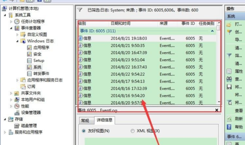Viewport: 245px width, 145px height.
Task: Click the 设备管理器 icon
Action: 17,113
